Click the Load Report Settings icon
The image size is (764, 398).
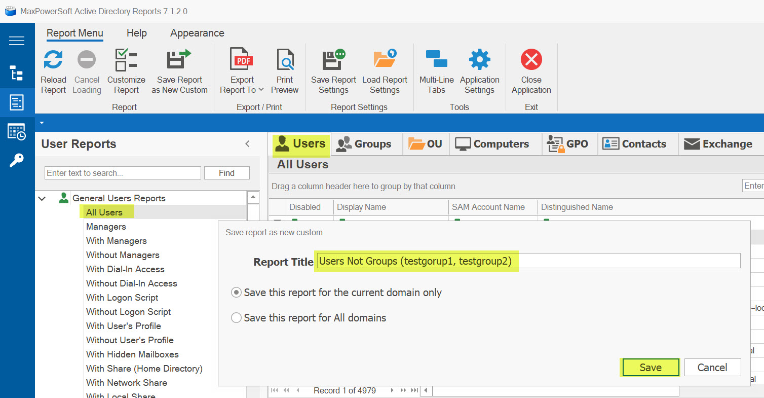[385, 59]
